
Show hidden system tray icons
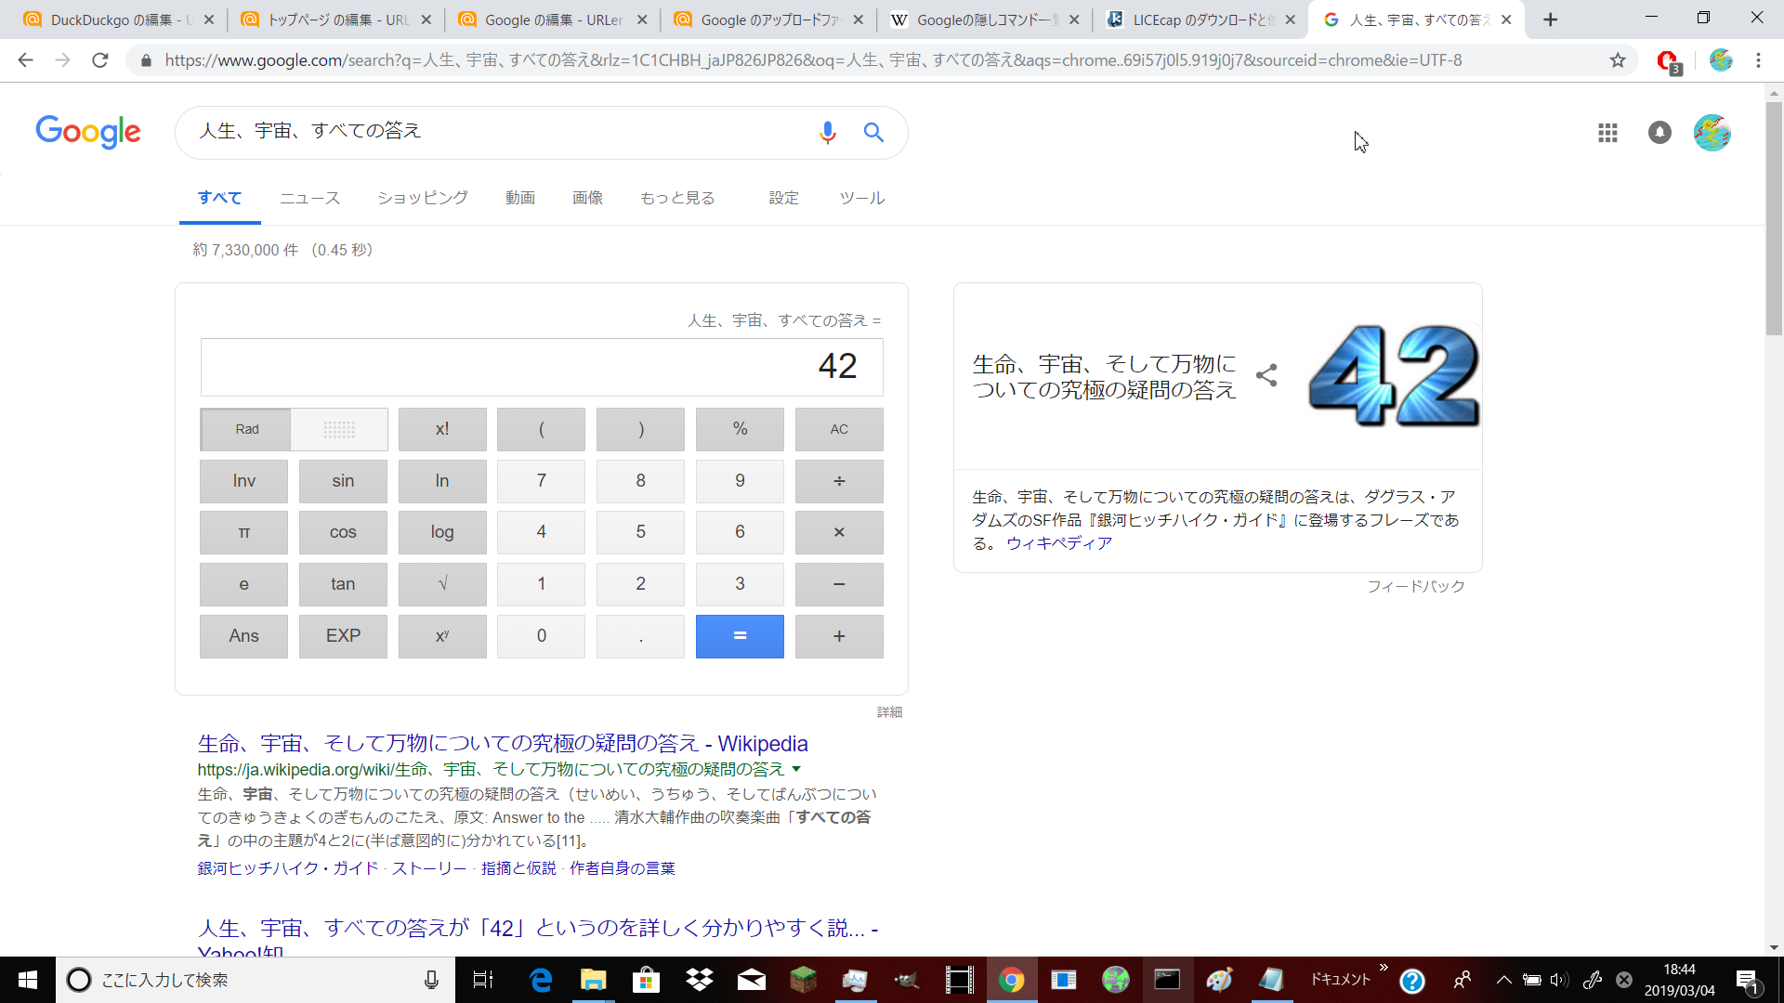[1503, 980]
